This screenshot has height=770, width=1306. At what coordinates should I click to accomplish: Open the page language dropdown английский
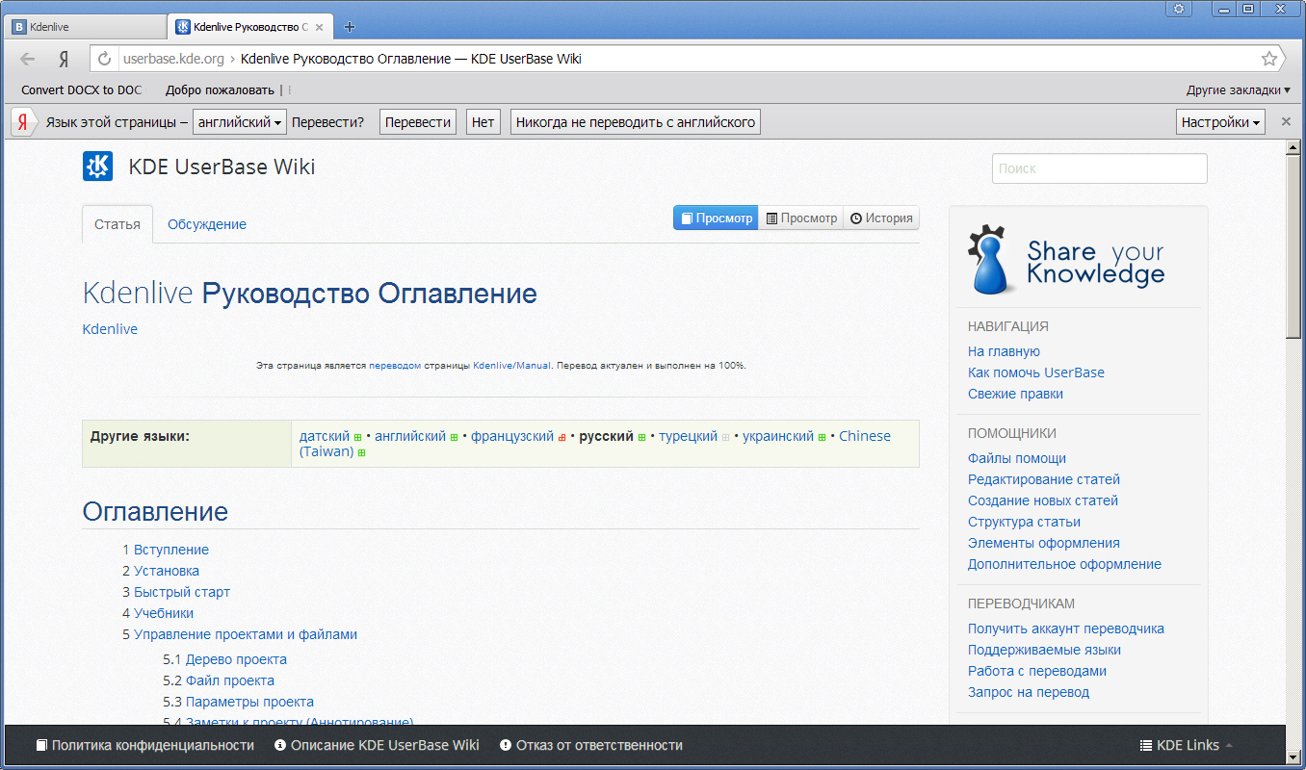240,122
